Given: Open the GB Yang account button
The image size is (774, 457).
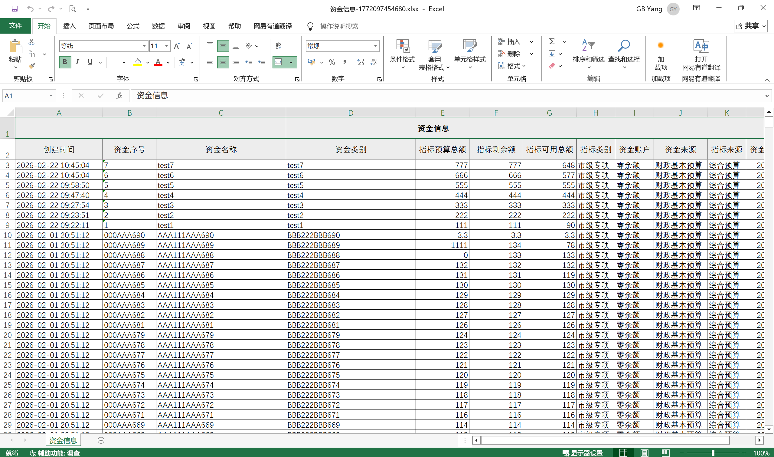Looking at the screenshot, I should (x=658, y=9).
